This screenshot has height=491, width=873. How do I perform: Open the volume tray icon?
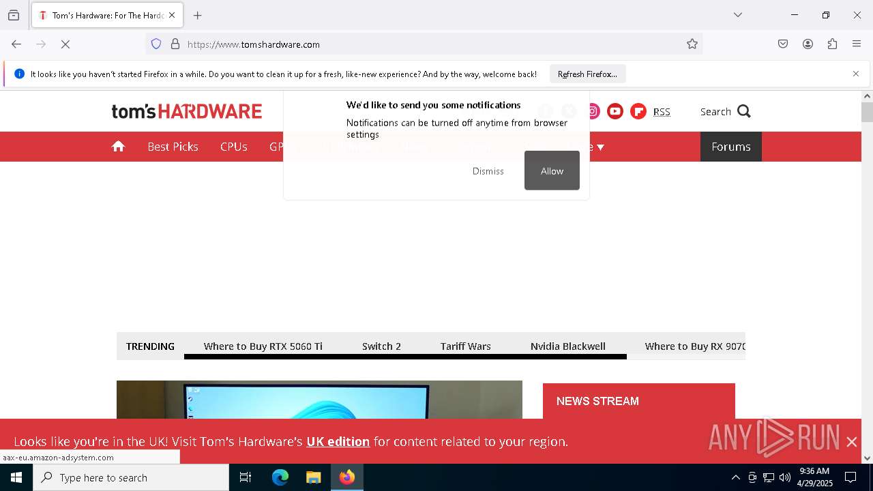click(785, 477)
